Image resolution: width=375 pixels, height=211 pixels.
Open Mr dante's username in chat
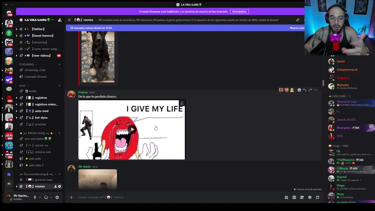(x=84, y=167)
